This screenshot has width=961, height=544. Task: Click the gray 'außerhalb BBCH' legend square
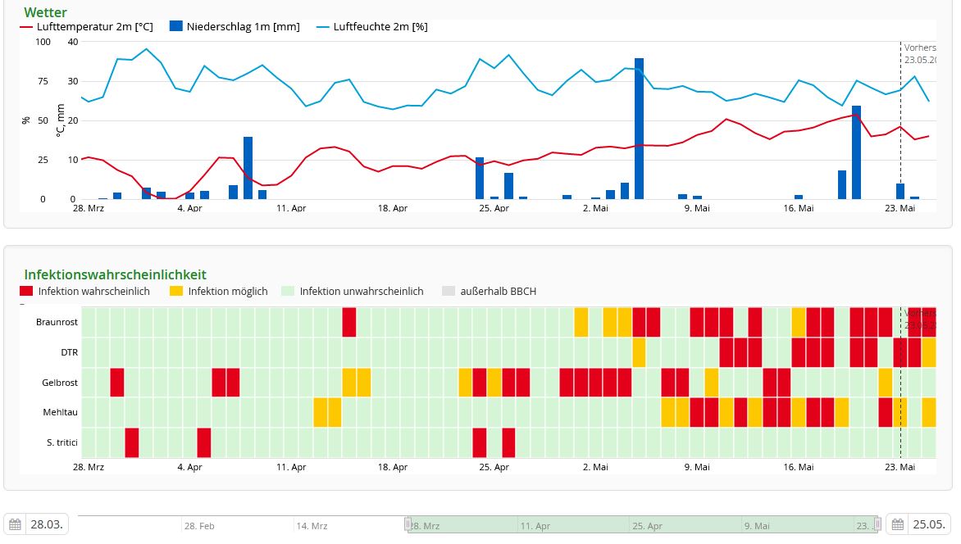tap(449, 291)
